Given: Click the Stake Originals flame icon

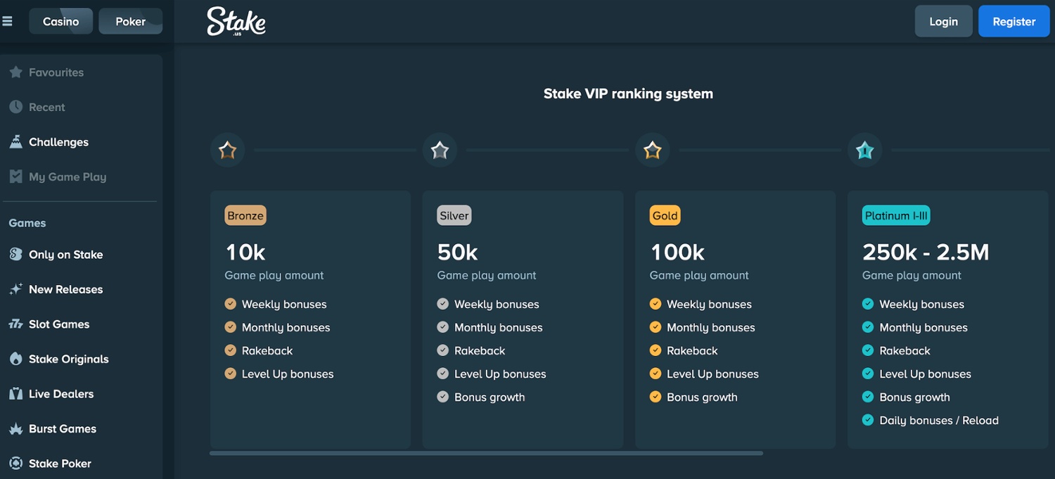Looking at the screenshot, I should click(15, 359).
